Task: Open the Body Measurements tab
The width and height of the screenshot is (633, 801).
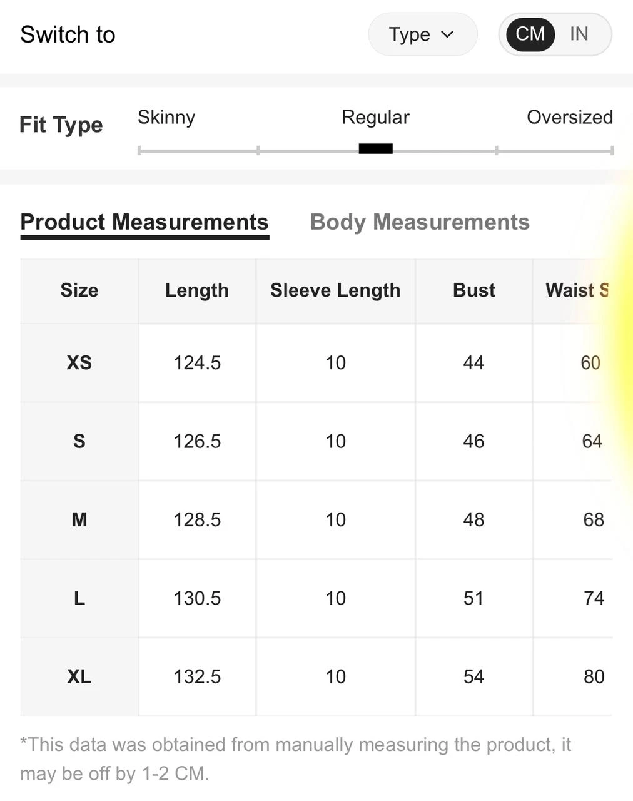Action: (x=420, y=222)
